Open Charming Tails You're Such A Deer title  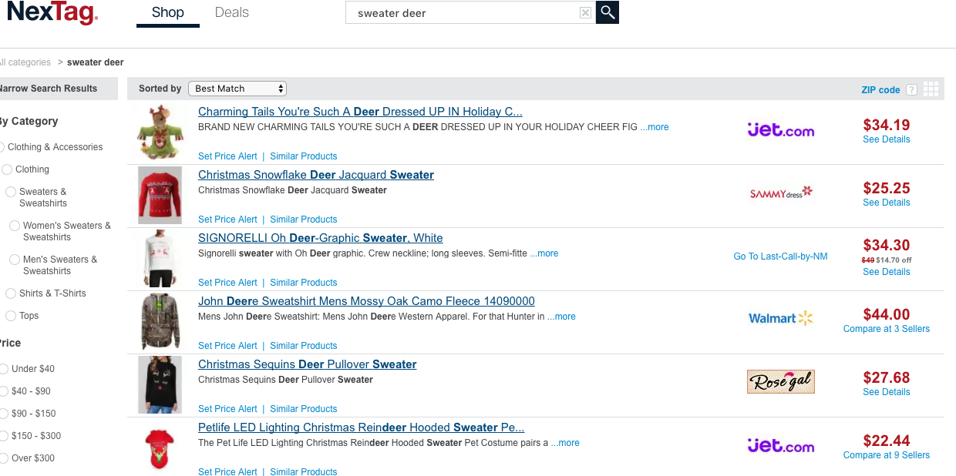[360, 112]
